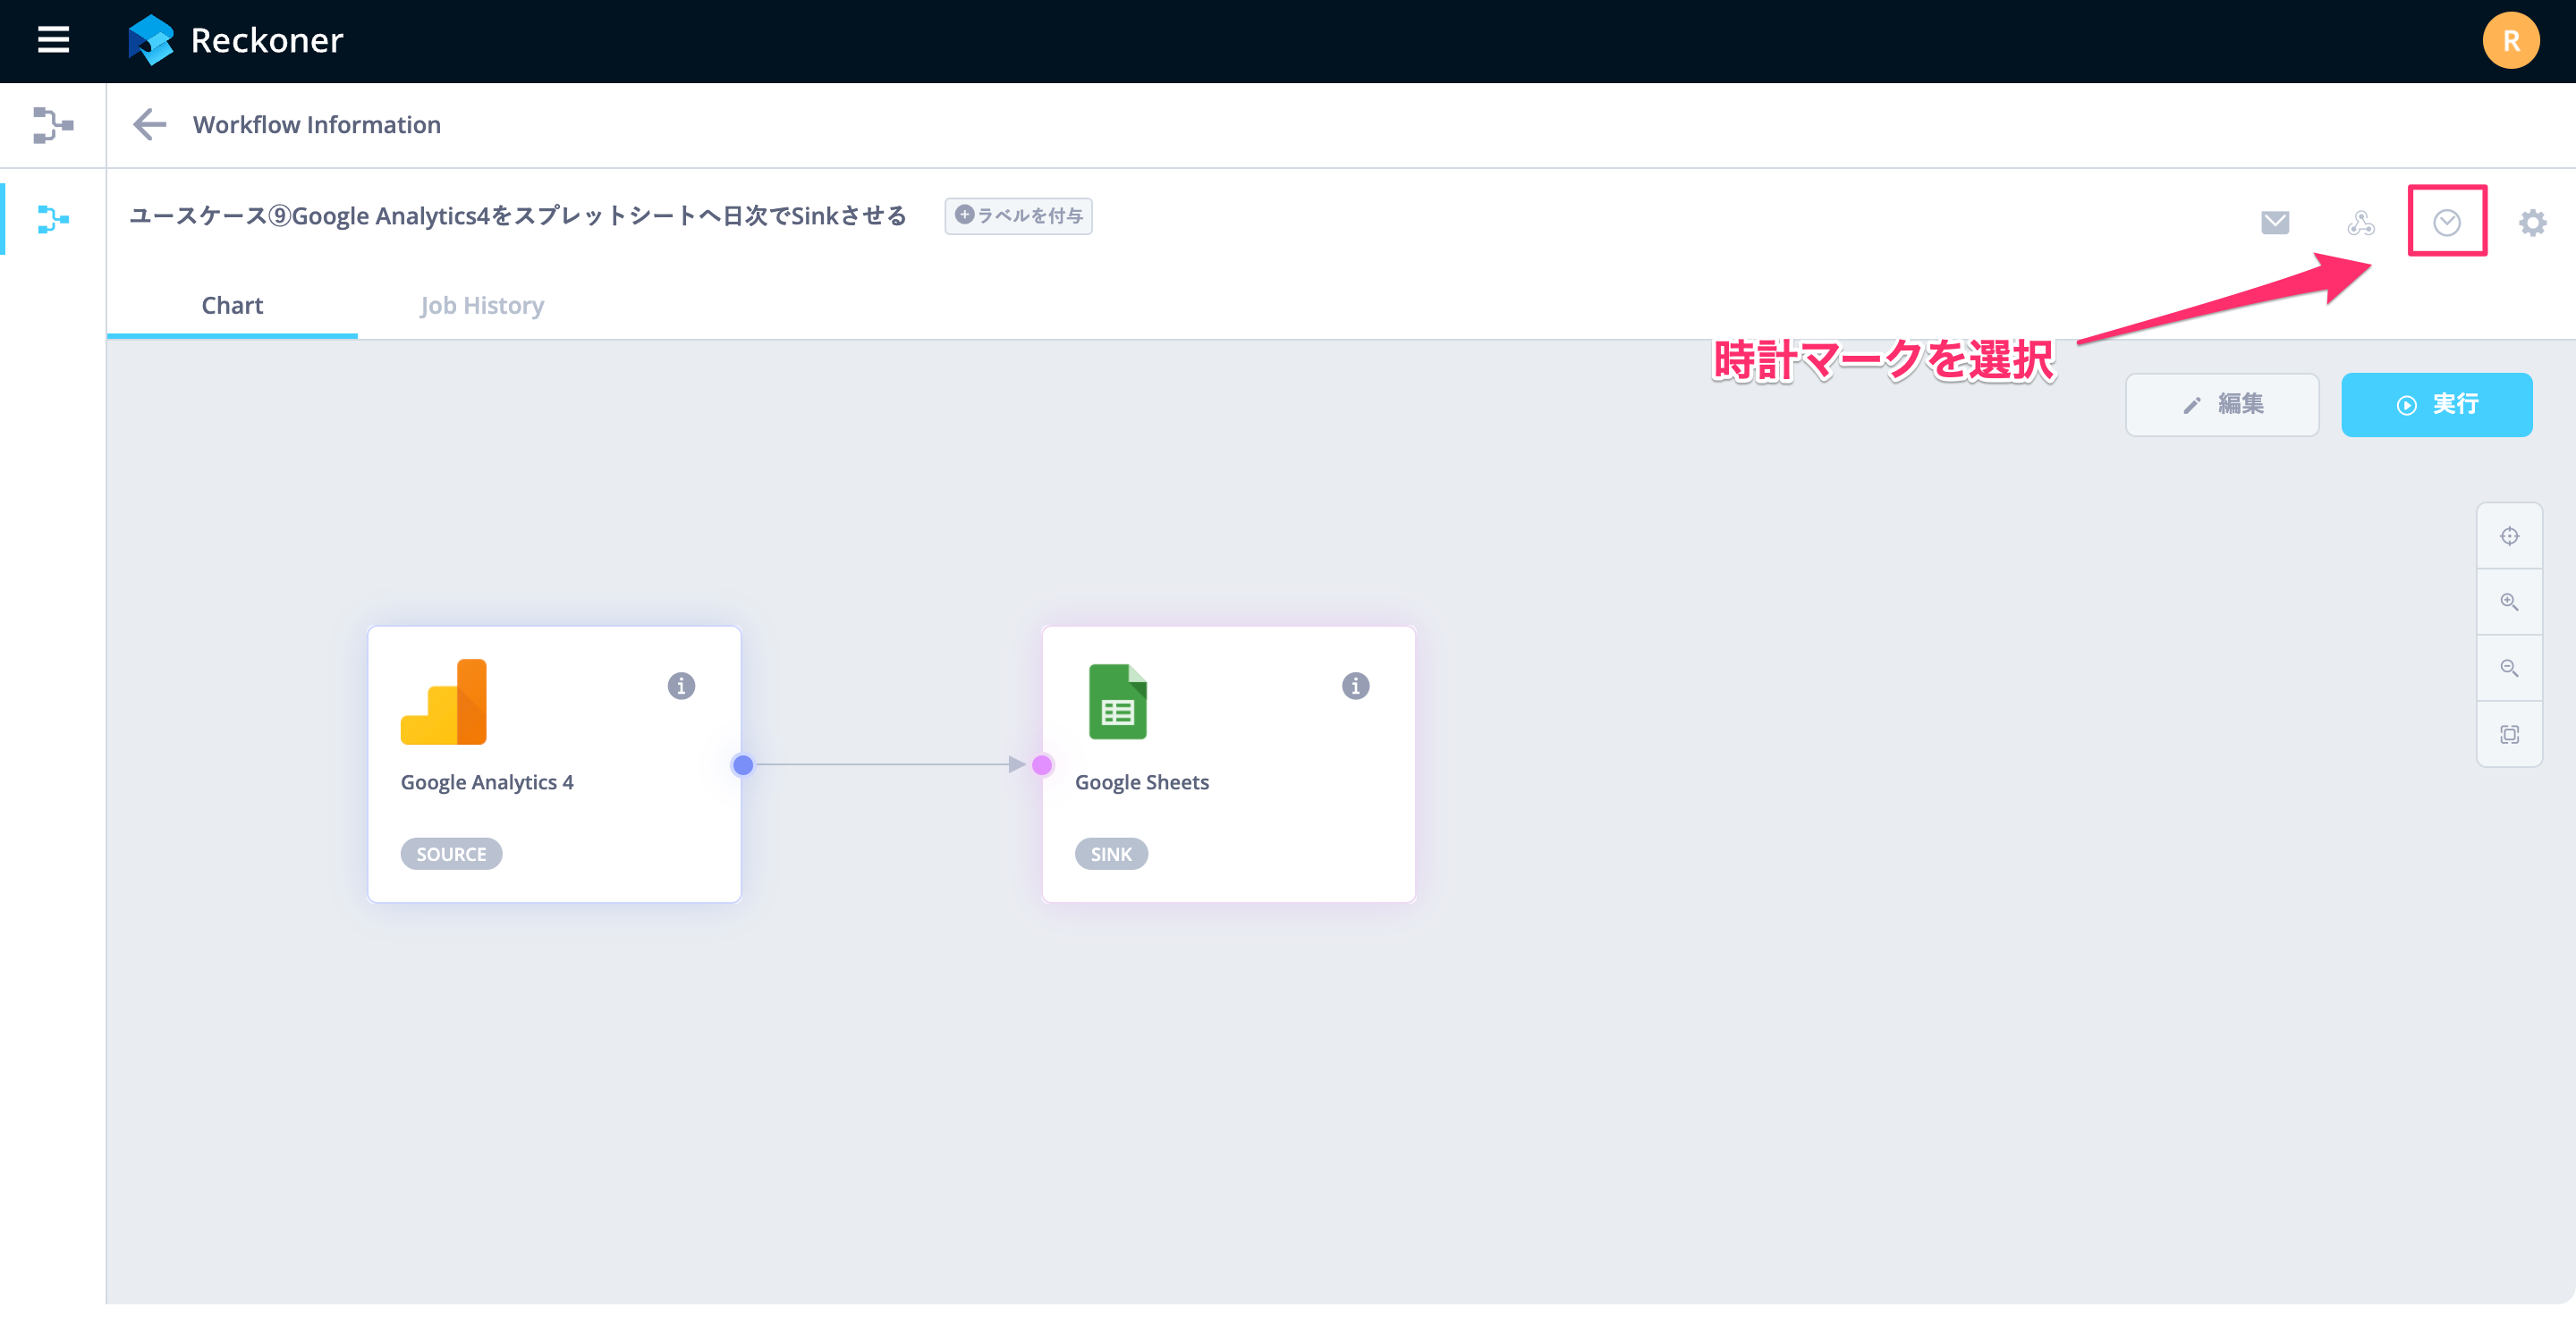2576x1341 pixels.
Task: Open the user avatar R menu
Action: pos(2510,40)
